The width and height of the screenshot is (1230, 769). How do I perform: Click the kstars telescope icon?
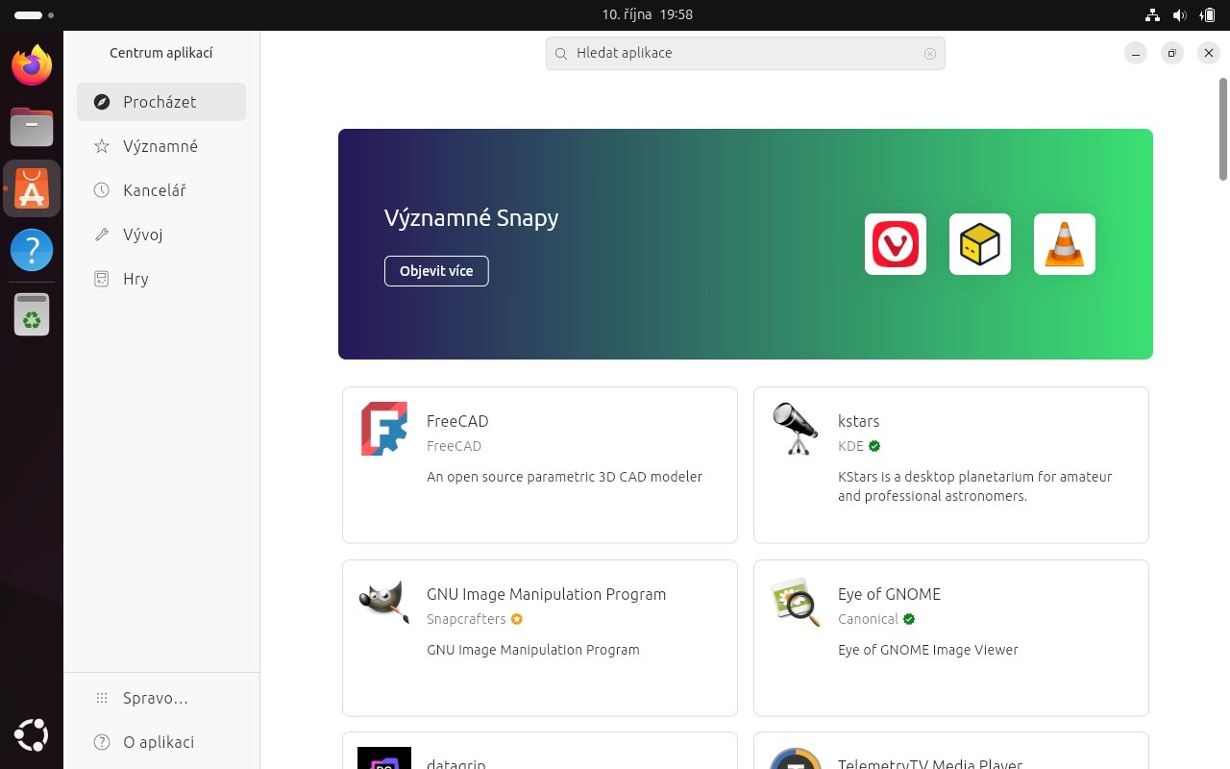pos(796,429)
